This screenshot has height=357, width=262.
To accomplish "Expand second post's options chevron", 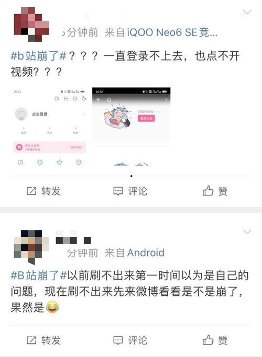I will click(x=247, y=232).
